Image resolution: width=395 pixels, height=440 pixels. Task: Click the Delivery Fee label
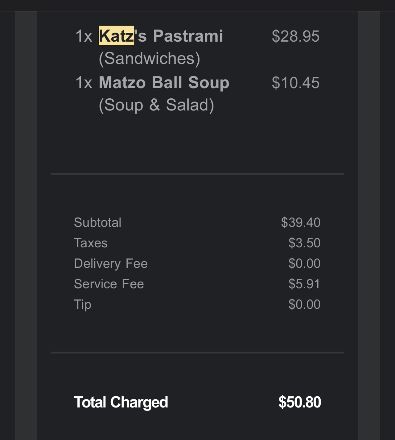(x=111, y=263)
